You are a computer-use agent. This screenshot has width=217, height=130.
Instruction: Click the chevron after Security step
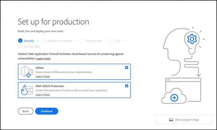click(37, 41)
